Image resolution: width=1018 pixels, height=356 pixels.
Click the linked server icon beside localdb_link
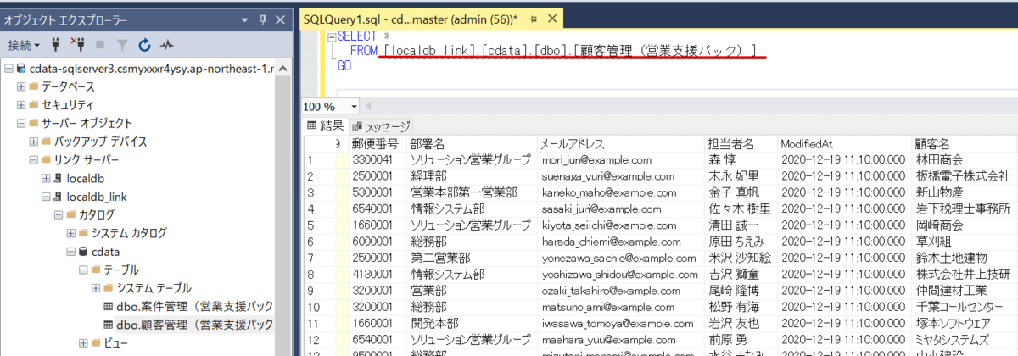[59, 197]
